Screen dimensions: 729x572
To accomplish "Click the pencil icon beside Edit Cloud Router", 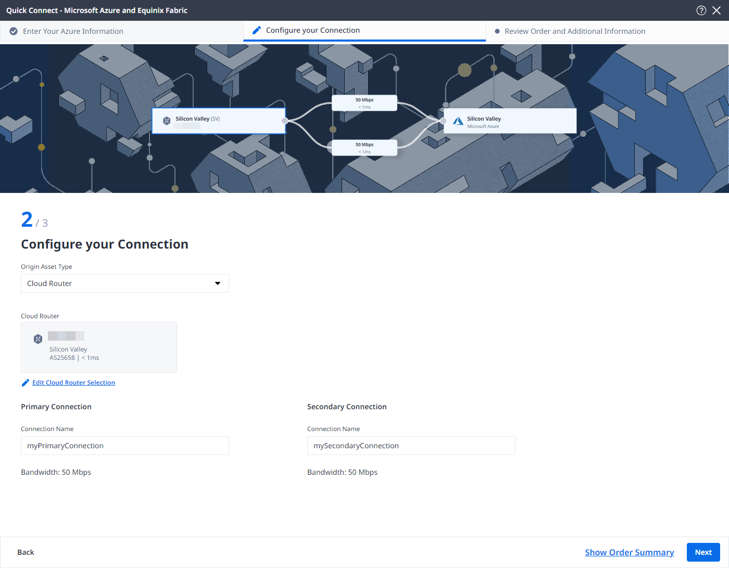I will point(25,383).
